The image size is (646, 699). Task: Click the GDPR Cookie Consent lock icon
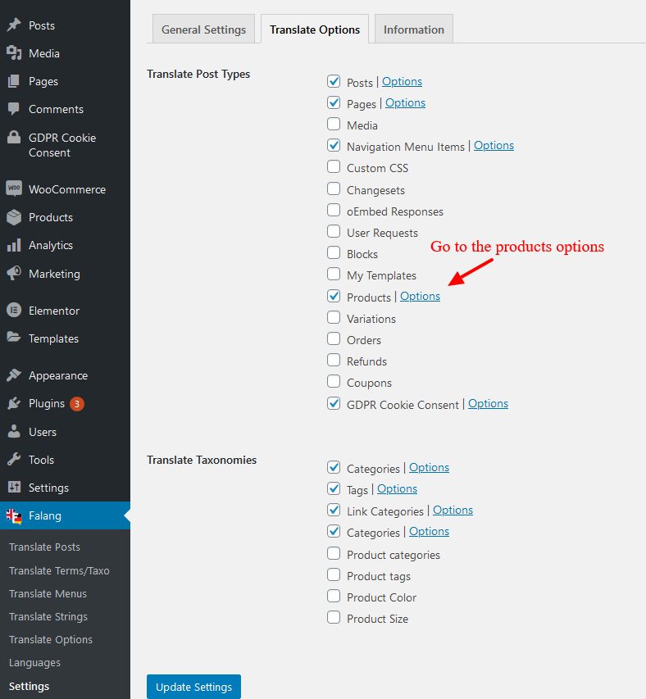[x=14, y=138]
